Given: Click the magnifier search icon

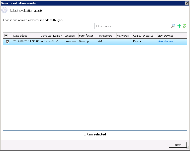Looking at the screenshot, I should point(173,26).
